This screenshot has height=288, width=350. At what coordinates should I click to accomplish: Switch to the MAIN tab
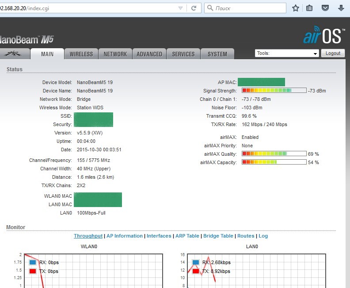click(x=47, y=54)
